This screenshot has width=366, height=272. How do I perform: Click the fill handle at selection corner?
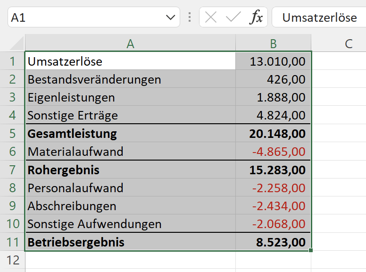[x=311, y=250]
